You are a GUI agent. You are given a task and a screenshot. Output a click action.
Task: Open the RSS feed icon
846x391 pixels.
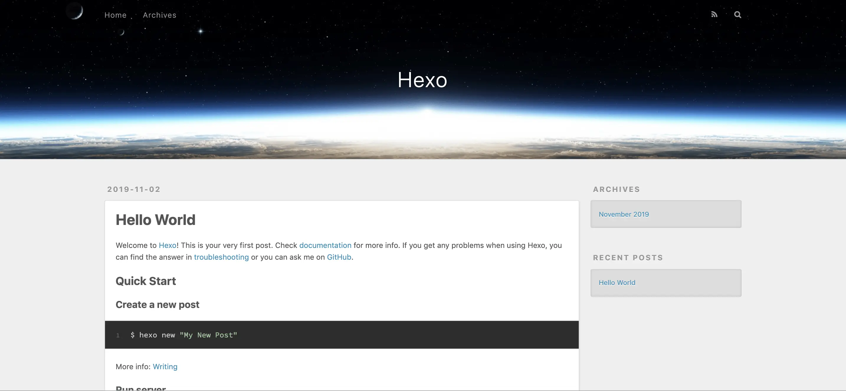714,15
